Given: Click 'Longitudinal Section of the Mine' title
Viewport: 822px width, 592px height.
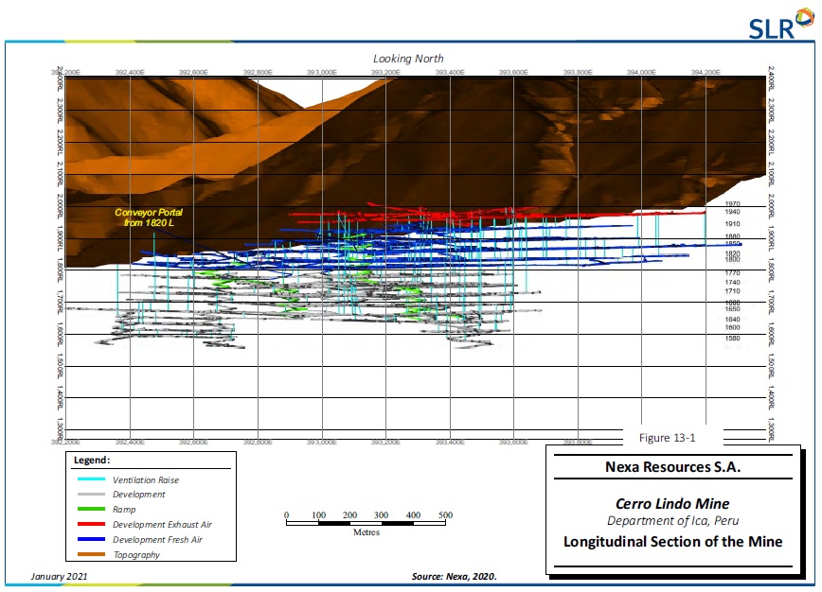Looking at the screenshot, I should pyautogui.click(x=673, y=542).
